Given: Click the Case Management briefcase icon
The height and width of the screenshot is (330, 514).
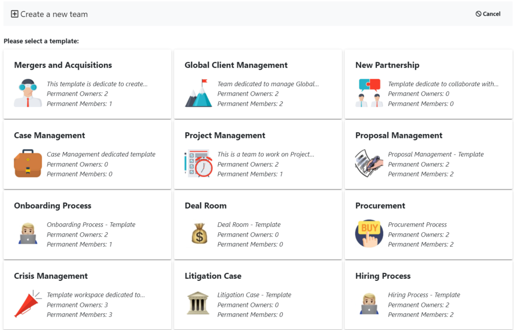Looking at the screenshot, I should (28, 163).
